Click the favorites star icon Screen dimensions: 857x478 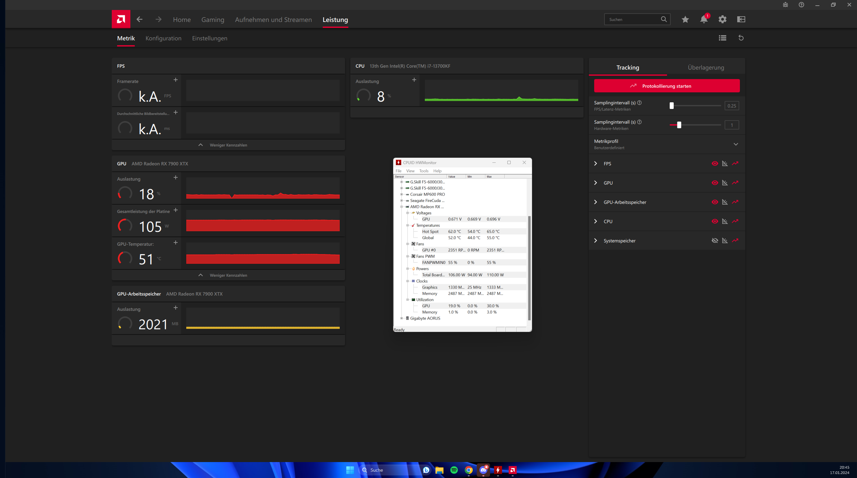click(x=685, y=19)
